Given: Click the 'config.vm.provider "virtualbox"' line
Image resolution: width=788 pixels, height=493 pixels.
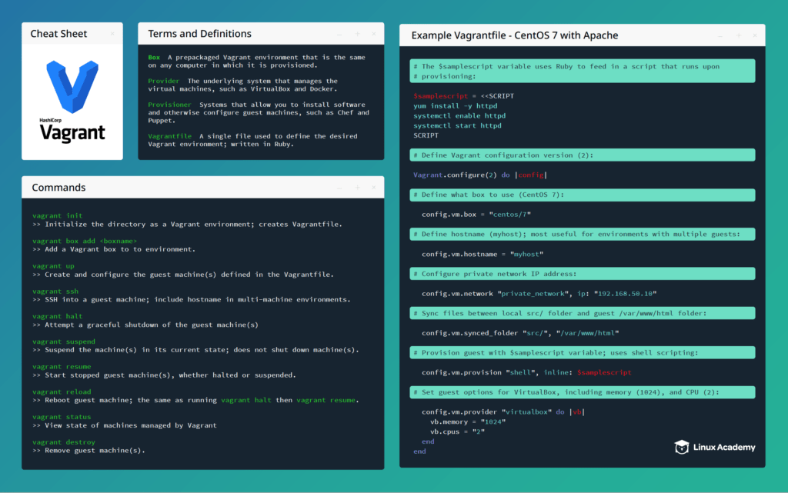Looking at the screenshot, I should (503, 411).
